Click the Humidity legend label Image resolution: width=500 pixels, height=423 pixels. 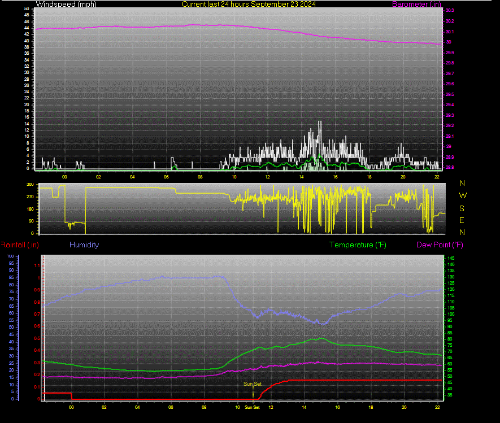(84, 245)
